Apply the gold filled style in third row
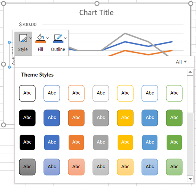Screen dimensions: 196x186 pyautogui.click(x=125, y=142)
